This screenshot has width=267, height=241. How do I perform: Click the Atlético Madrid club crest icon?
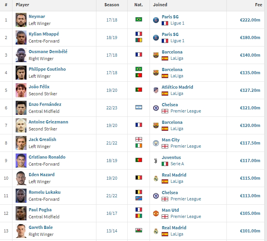tap(156, 90)
